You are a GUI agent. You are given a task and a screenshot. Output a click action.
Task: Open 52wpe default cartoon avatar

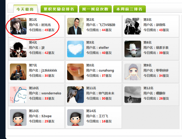pyautogui.click(x=18, y=117)
